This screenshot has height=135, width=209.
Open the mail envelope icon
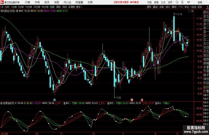[189, 2]
